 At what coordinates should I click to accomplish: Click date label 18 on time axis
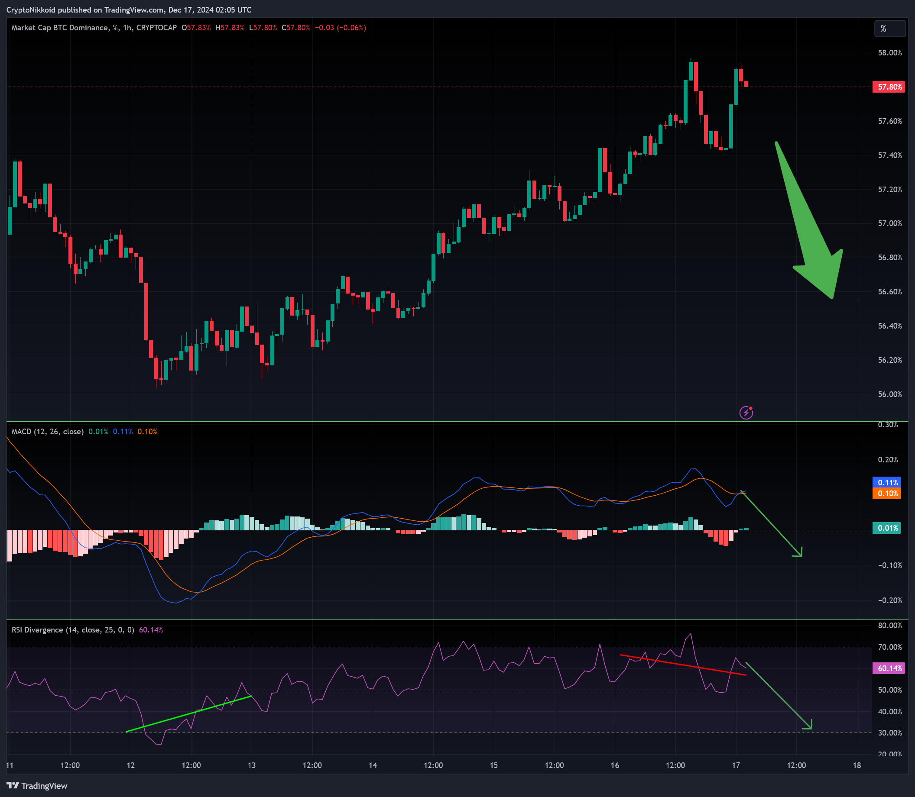click(857, 765)
